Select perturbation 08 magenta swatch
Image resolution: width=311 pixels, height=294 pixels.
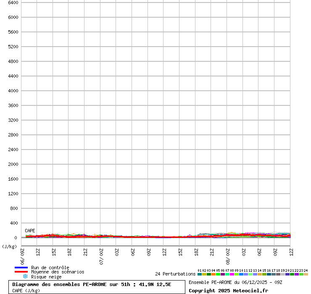[x=232, y=274]
